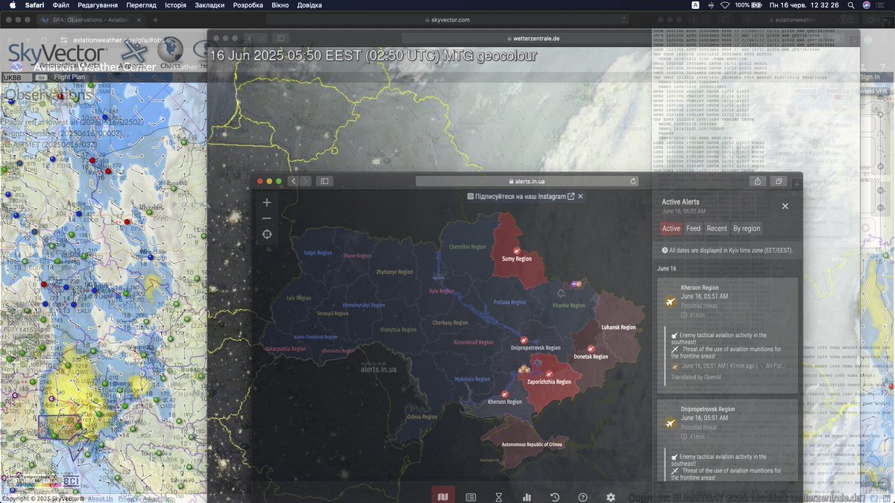The width and height of the screenshot is (895, 503).
Task: Switch to the Recent tab
Action: click(717, 229)
